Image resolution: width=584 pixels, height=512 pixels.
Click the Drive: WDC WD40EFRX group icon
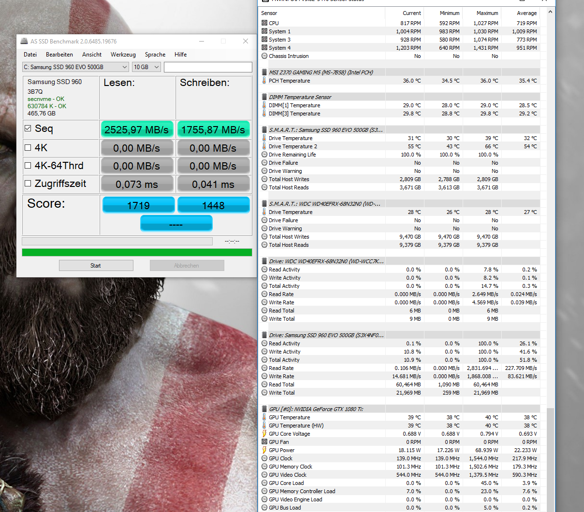(x=264, y=261)
